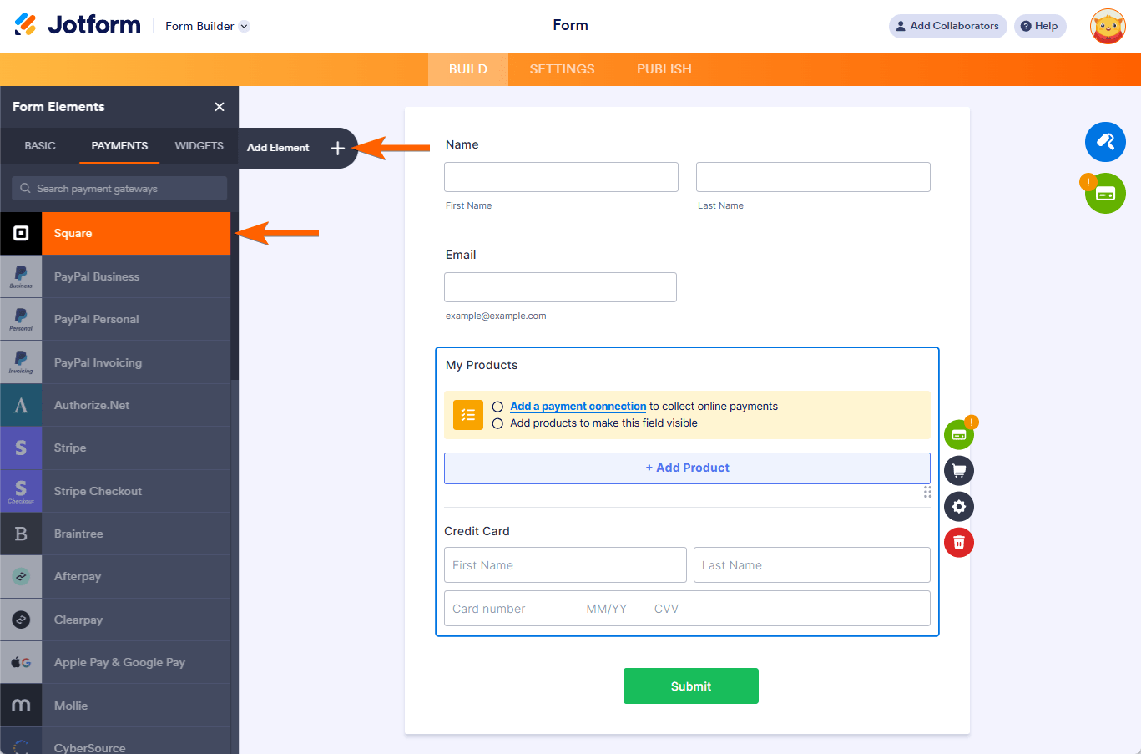Click the Authorize.Net icon
This screenshot has width=1141, height=754.
[21, 405]
